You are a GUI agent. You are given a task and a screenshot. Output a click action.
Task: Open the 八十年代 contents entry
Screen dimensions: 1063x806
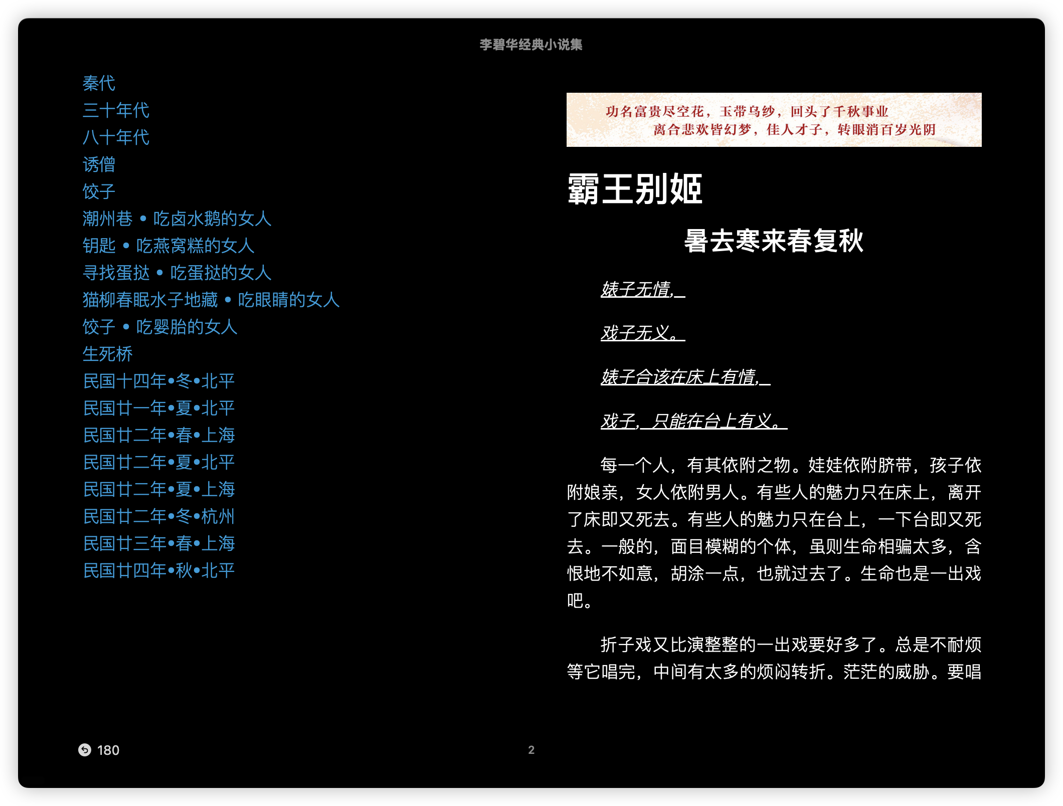pyautogui.click(x=116, y=137)
